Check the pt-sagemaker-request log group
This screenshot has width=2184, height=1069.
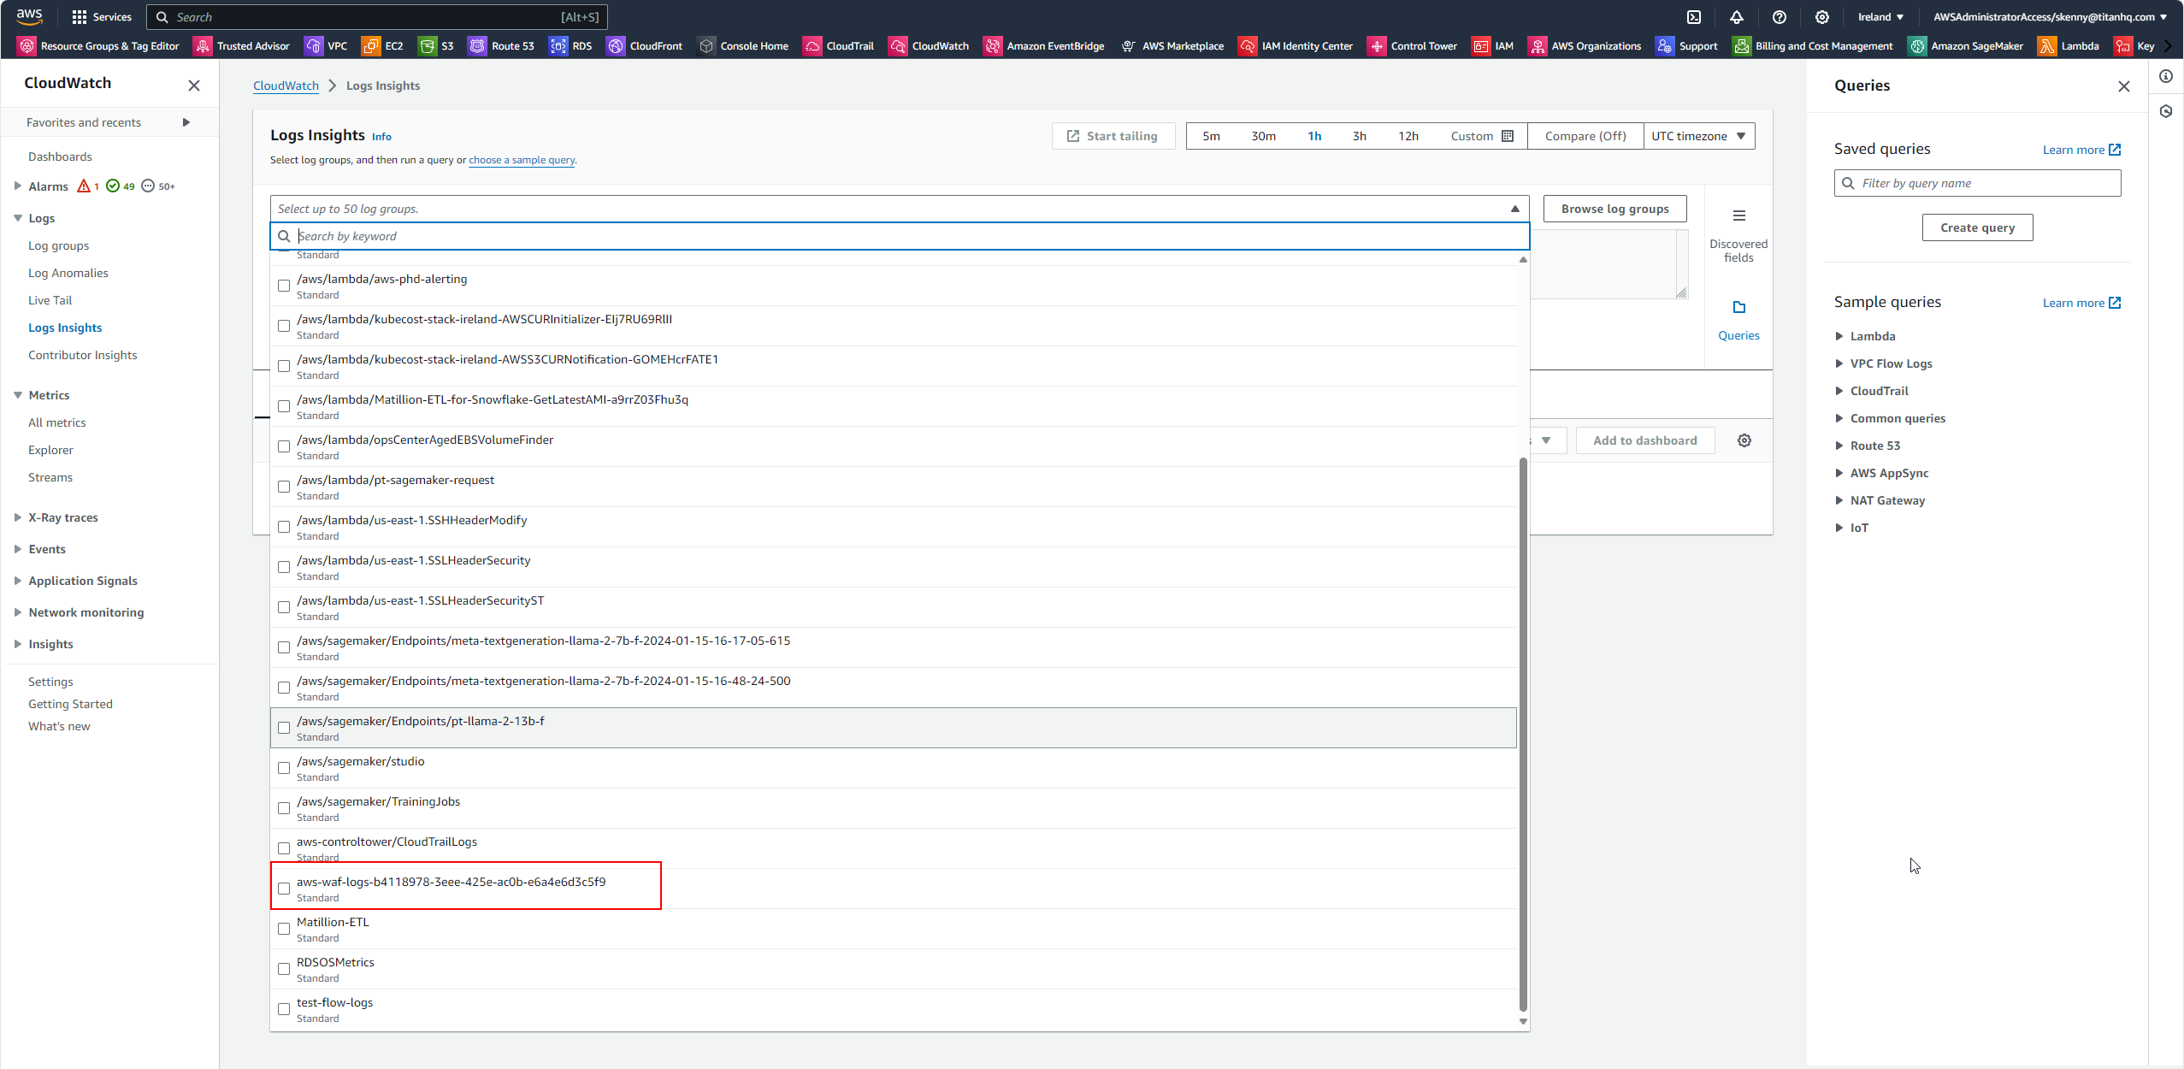pyautogui.click(x=284, y=487)
